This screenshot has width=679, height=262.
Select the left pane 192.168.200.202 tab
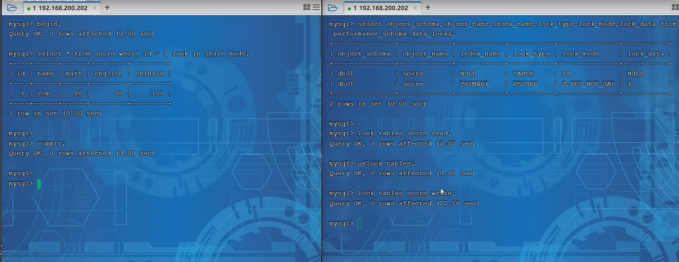(62, 8)
